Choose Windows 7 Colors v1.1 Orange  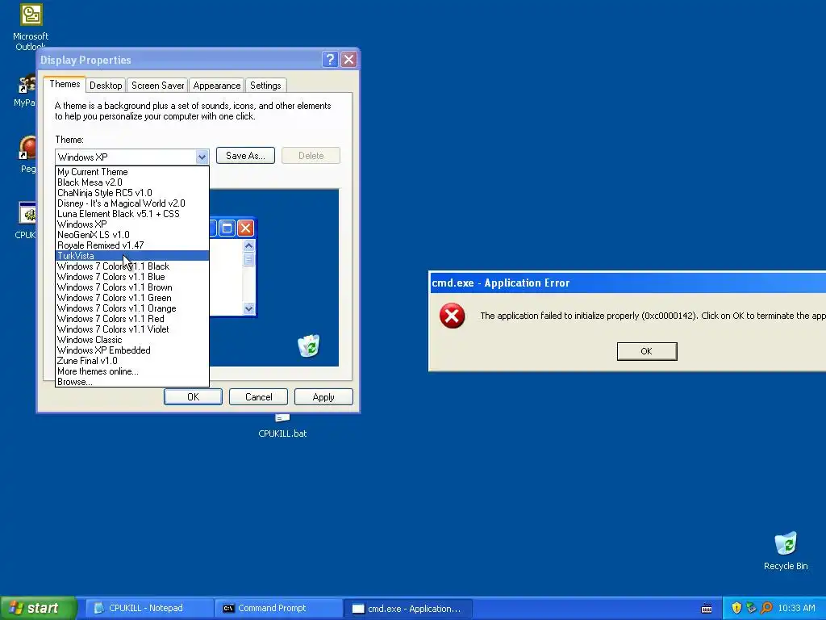[132, 308]
